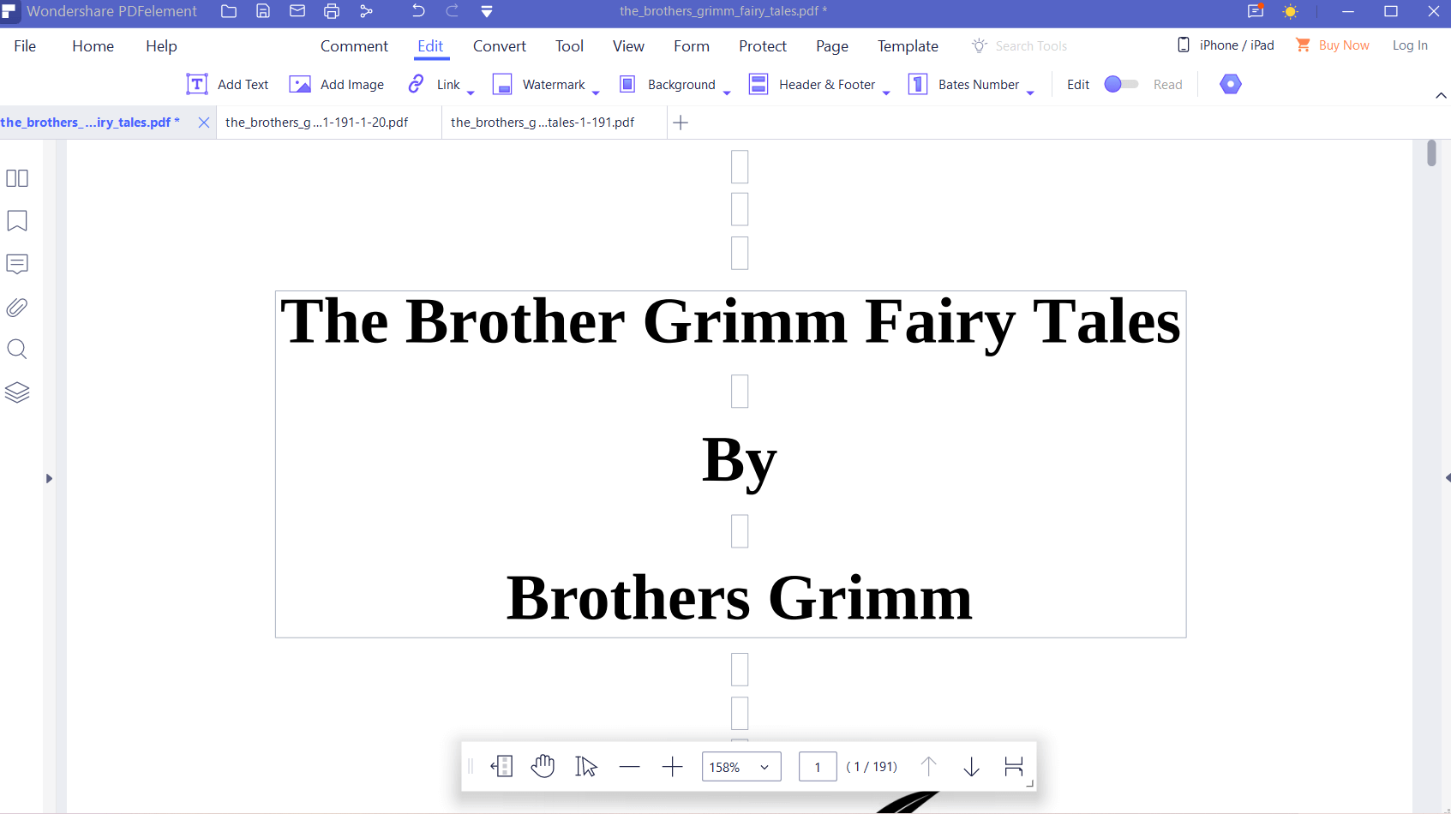The image size is (1451, 814).
Task: Open the search panel magnifier icon
Action: (x=17, y=350)
